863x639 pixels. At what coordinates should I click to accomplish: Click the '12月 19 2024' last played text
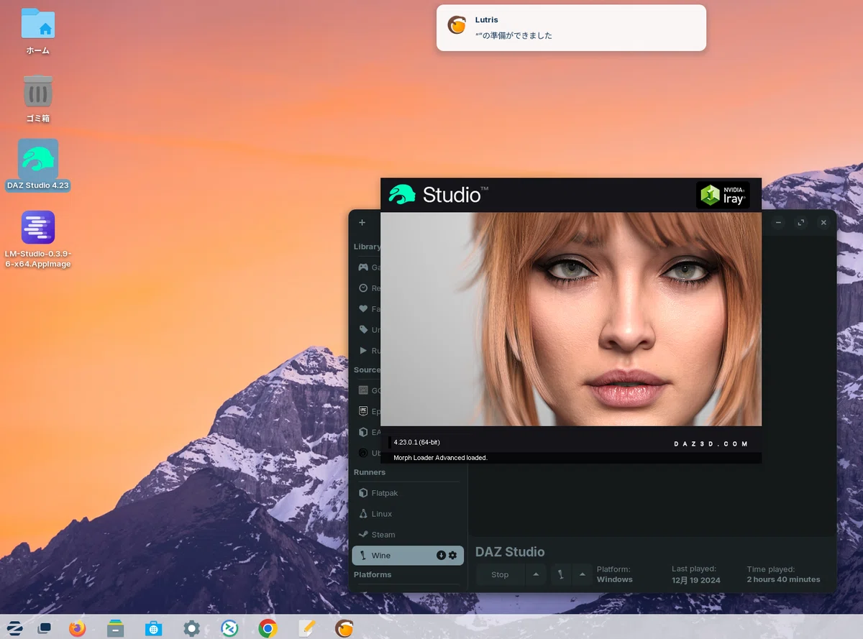[696, 579]
